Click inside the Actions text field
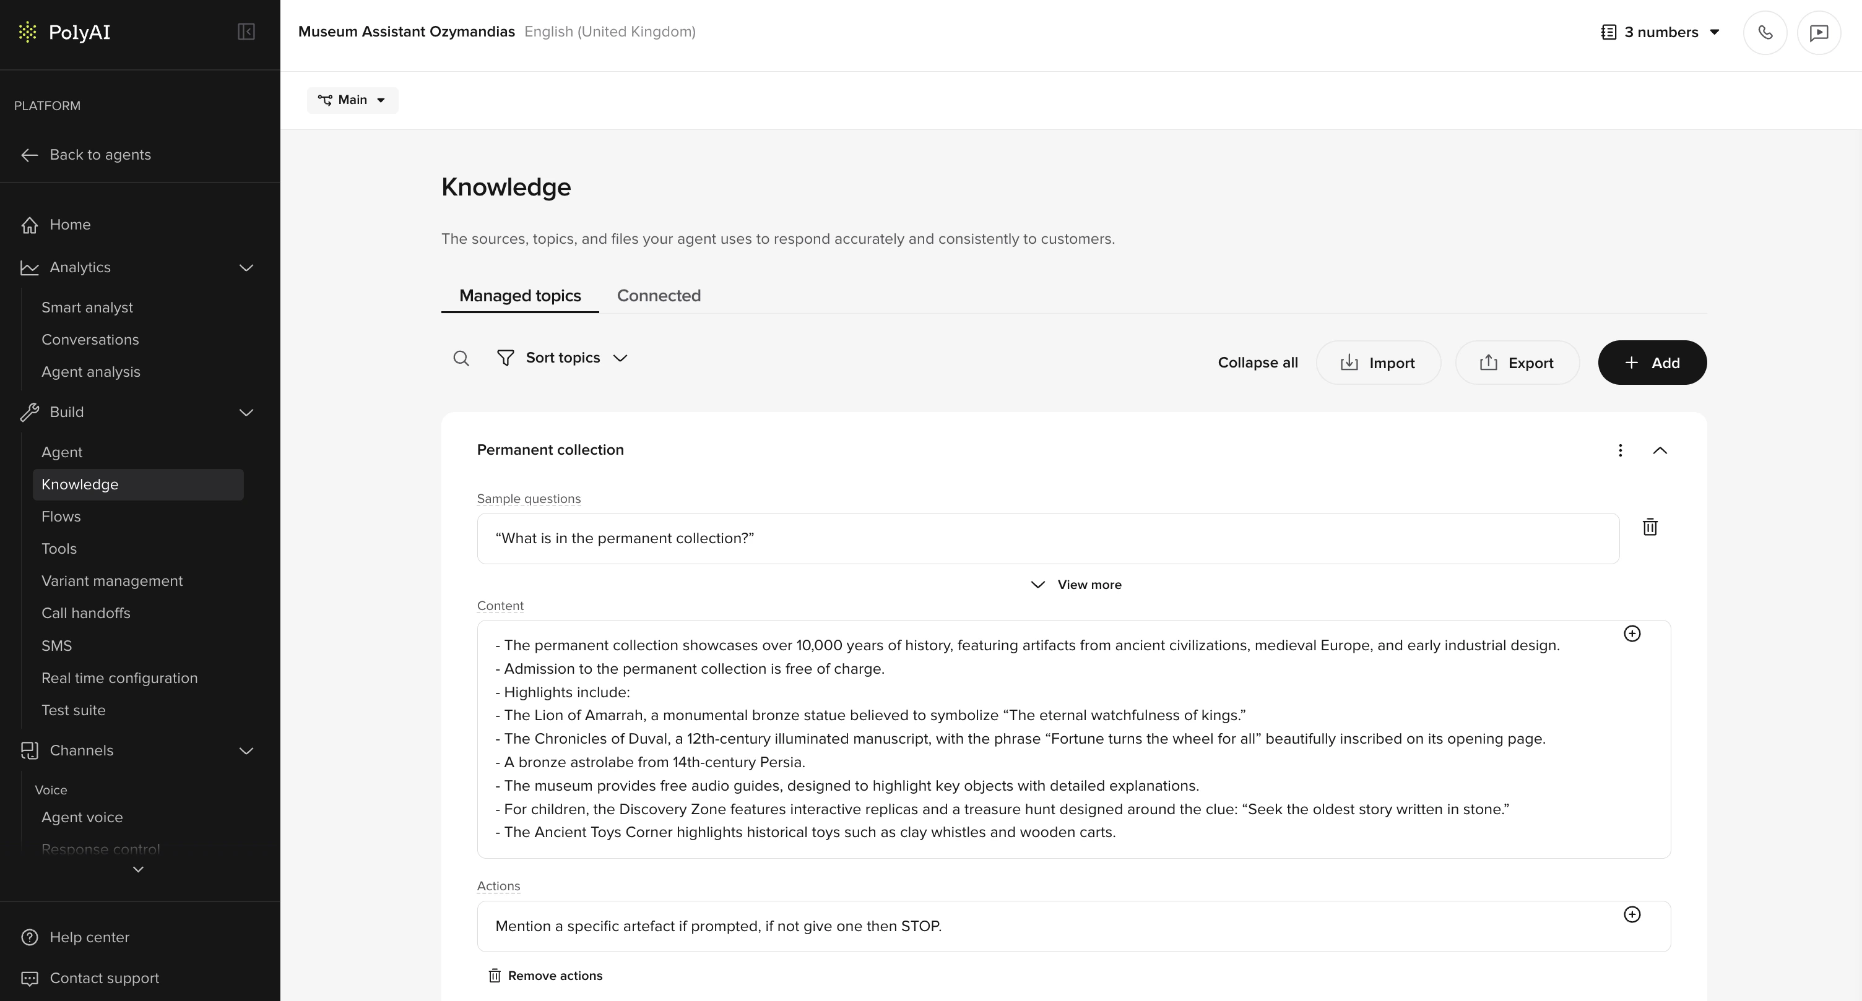This screenshot has width=1862, height=1001. point(1012,926)
